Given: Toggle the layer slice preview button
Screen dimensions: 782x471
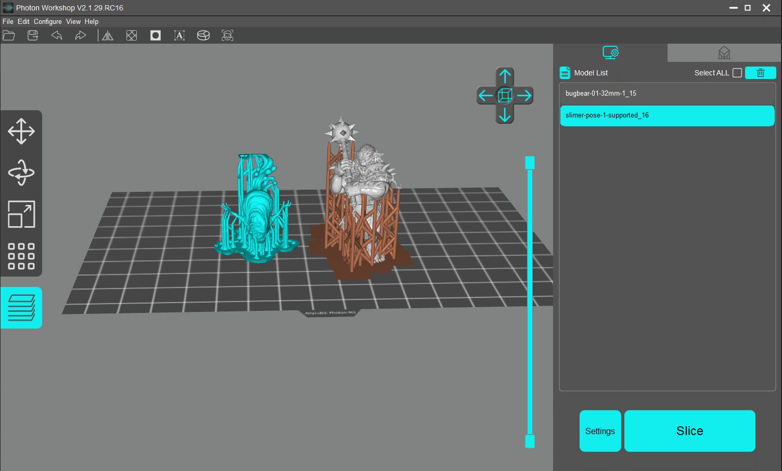Looking at the screenshot, I should coord(21,308).
